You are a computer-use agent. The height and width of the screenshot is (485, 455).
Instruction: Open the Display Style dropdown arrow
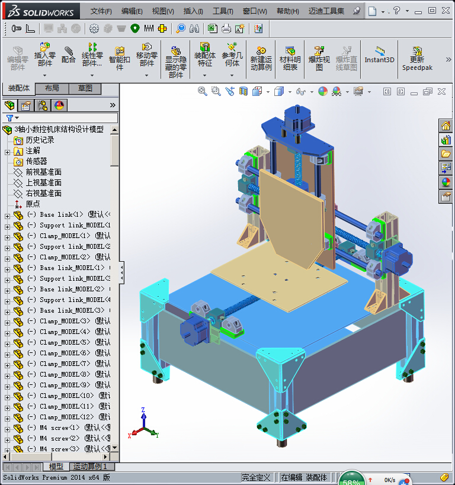tap(290, 92)
